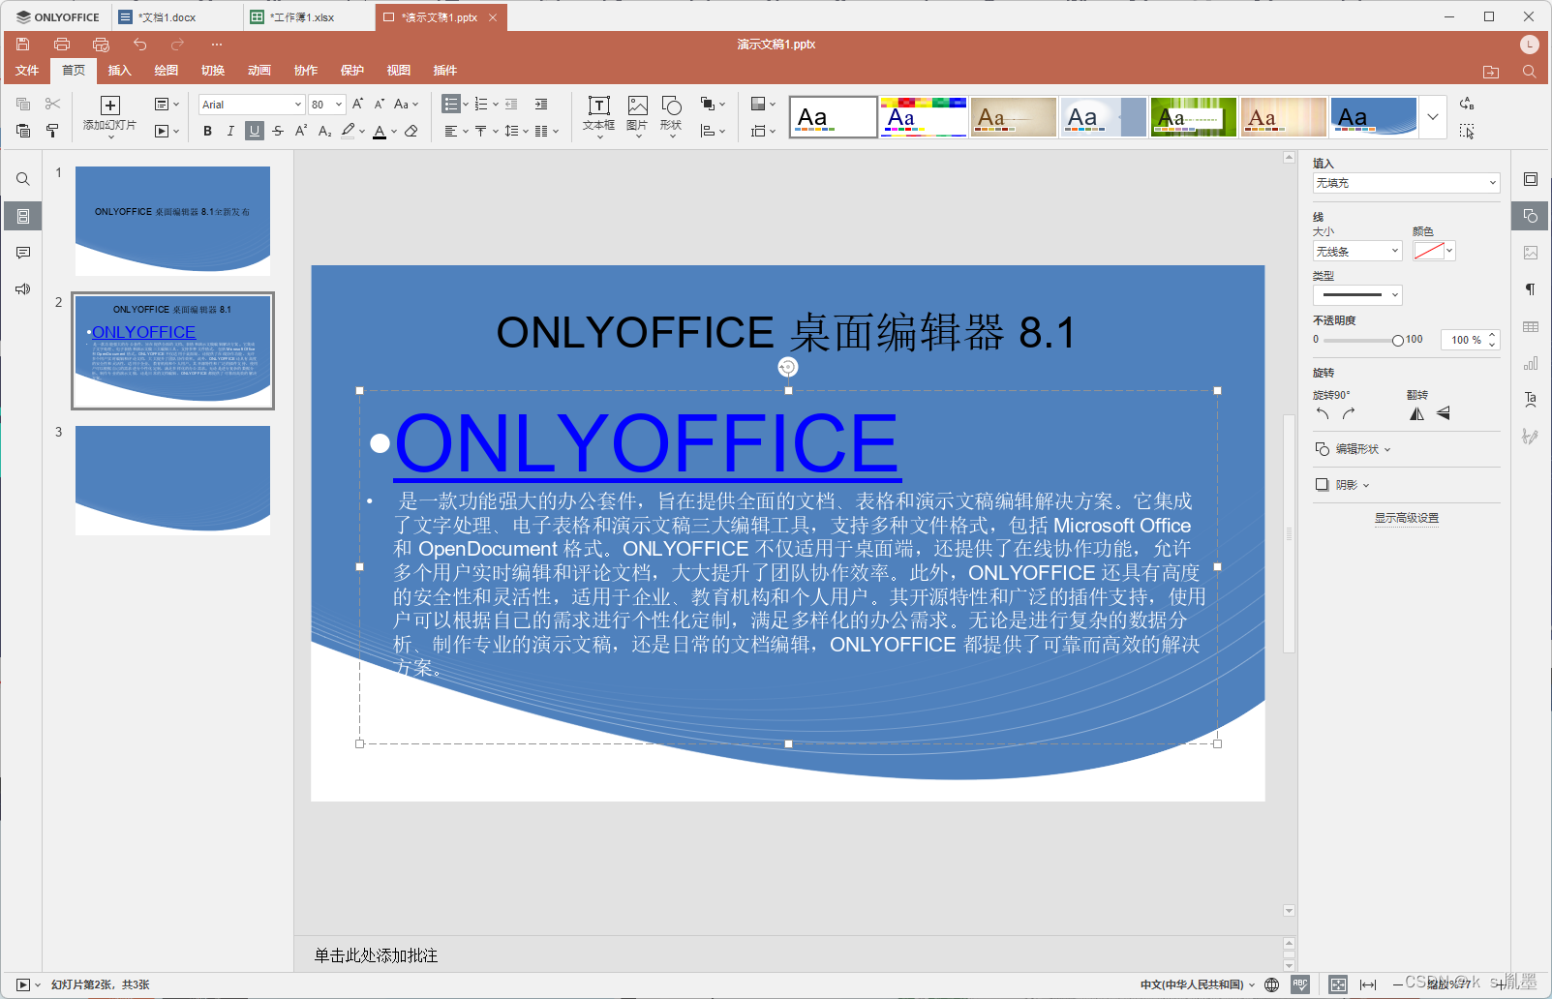Viewport: 1552px width, 999px height.
Task: Click the Undo arrow icon
Action: click(x=140, y=44)
